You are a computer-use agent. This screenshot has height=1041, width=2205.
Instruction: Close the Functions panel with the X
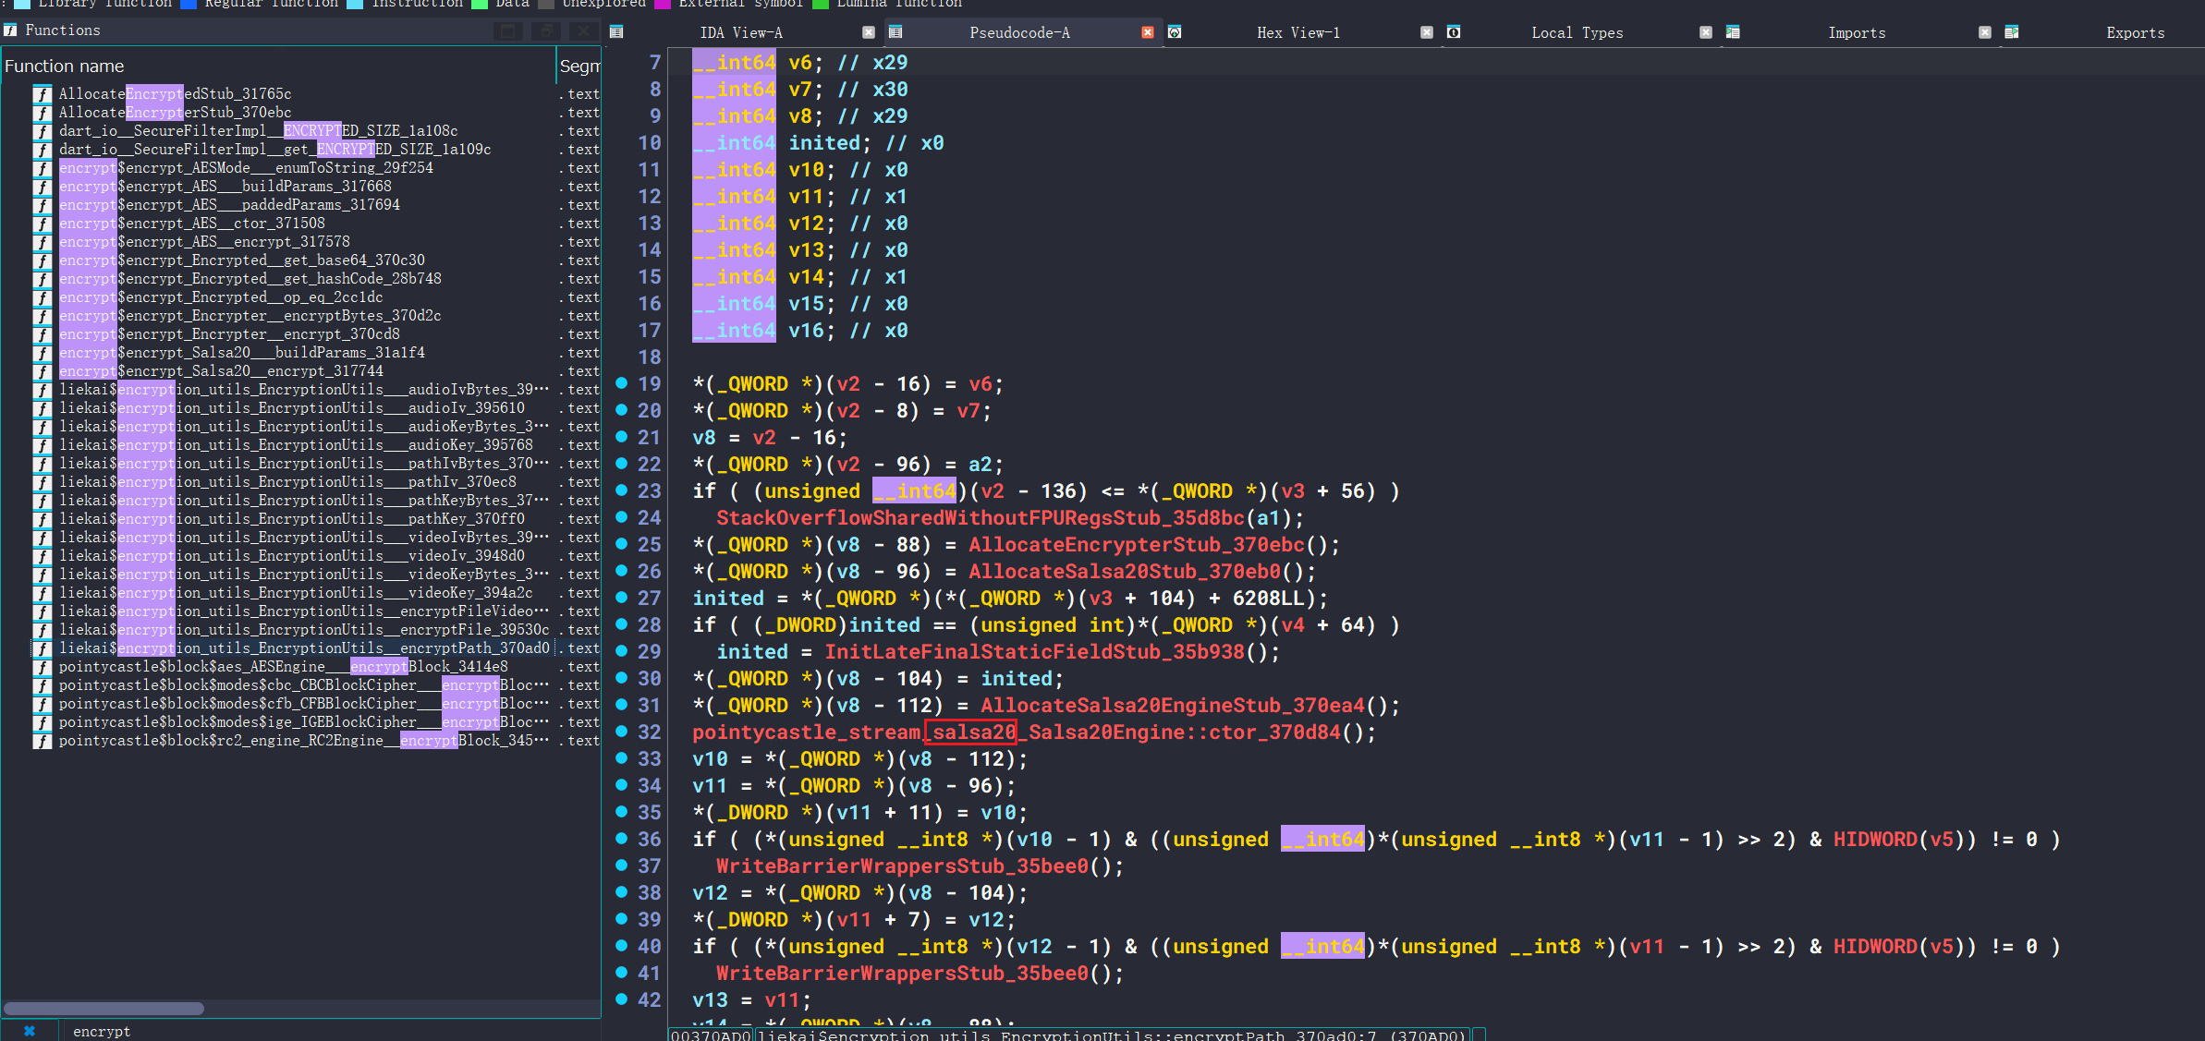[583, 31]
